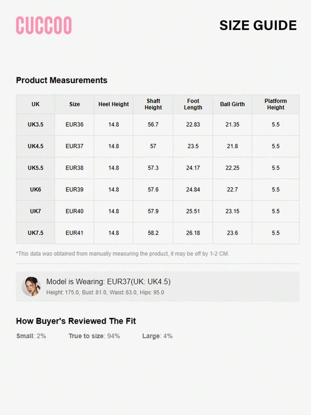Select the Shaft Height column header
This screenshot has height=415, width=311.
tap(153, 104)
